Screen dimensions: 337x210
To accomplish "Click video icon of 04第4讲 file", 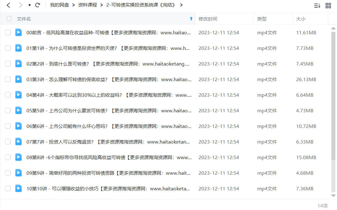I will point(18,95).
